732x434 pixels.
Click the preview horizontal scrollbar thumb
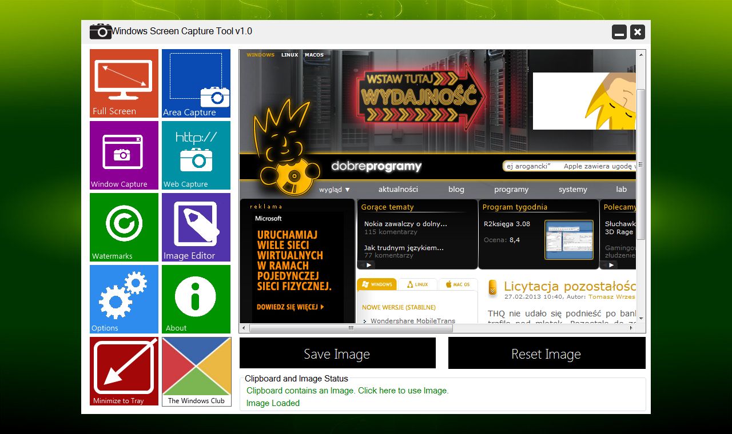click(351, 328)
